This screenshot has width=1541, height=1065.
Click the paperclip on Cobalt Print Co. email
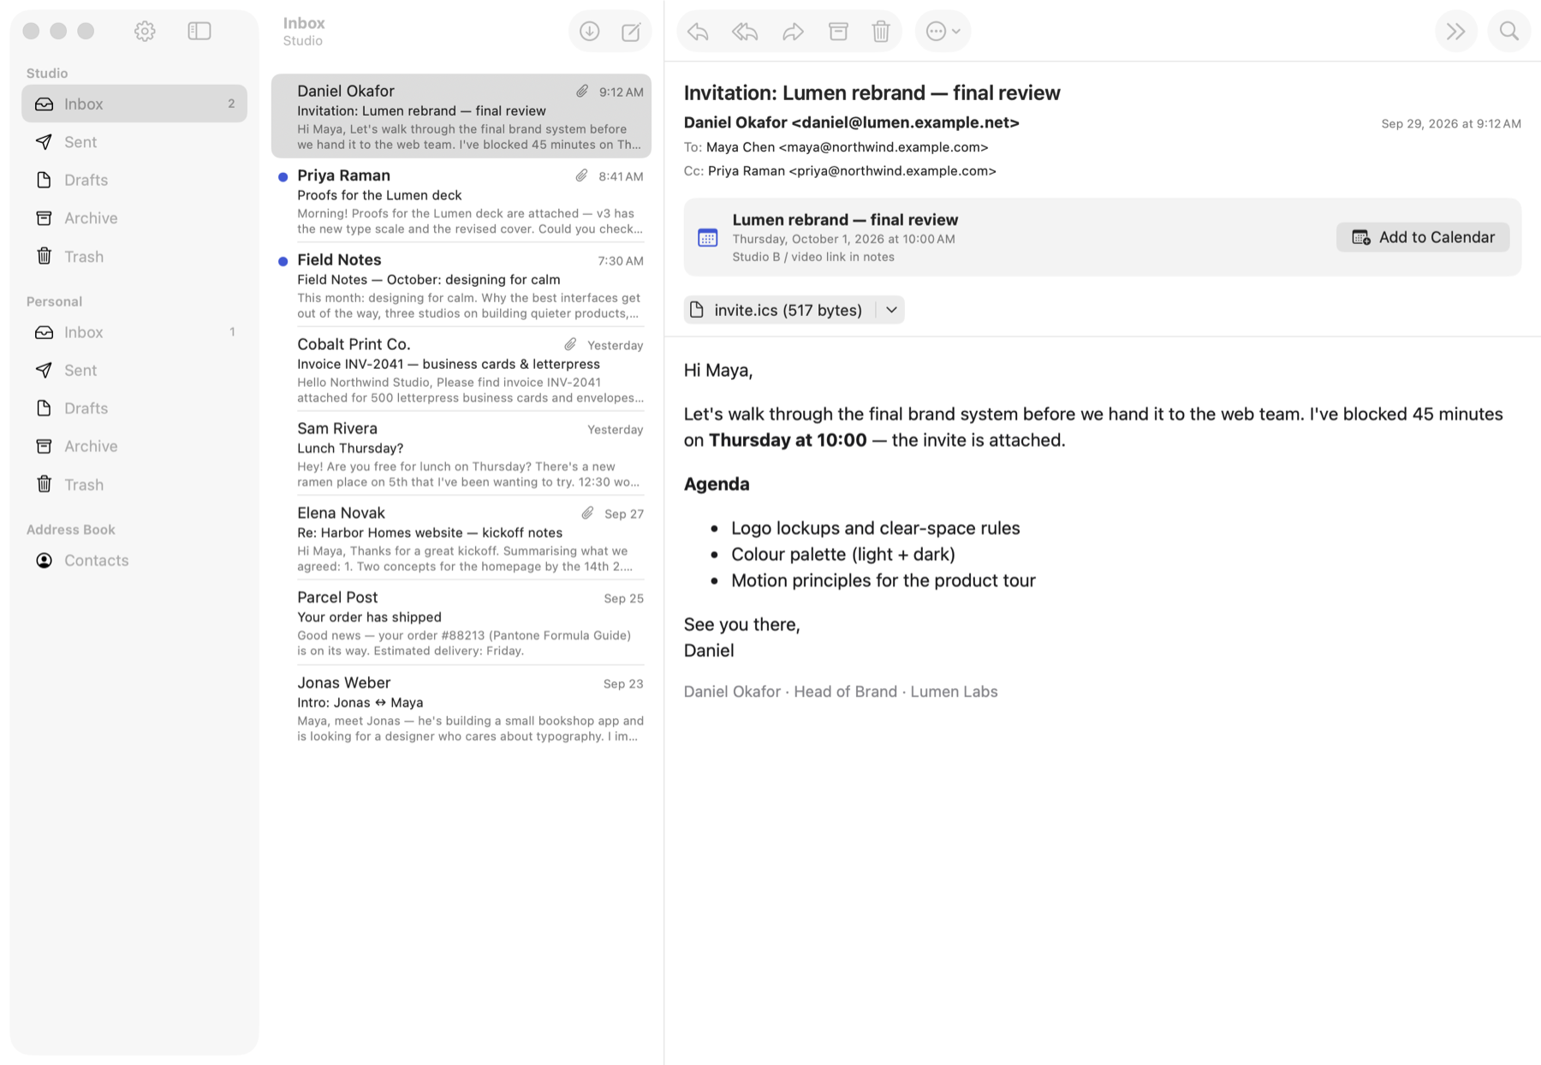pos(570,344)
